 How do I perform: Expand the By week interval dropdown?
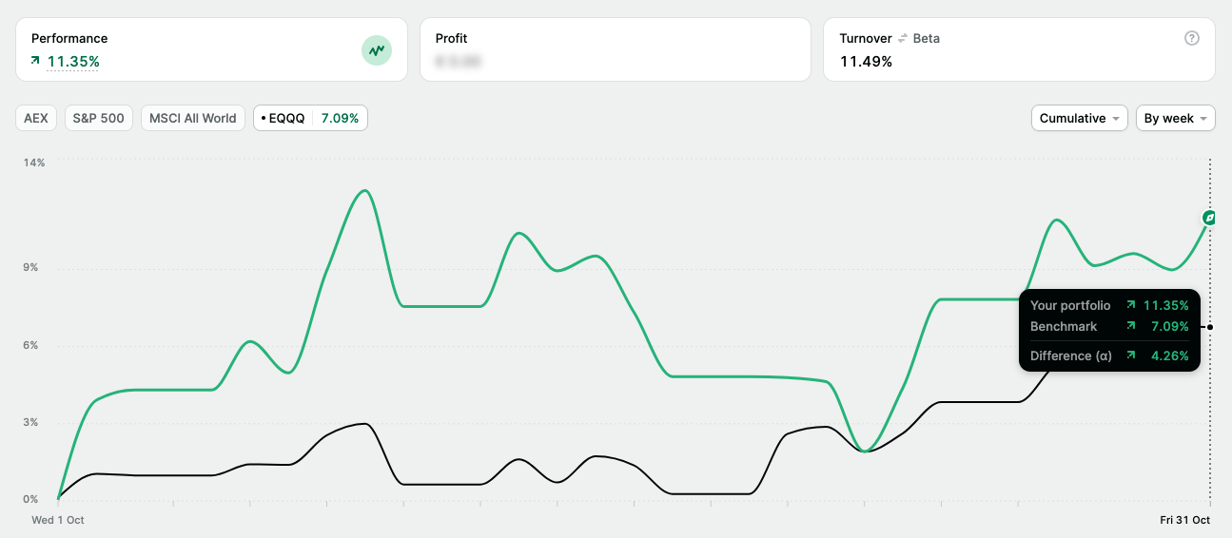[x=1175, y=118]
